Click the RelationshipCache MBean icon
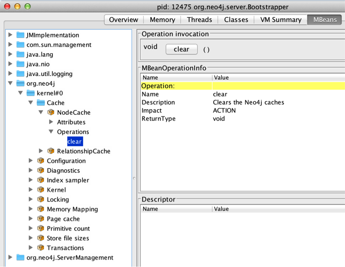This screenshot has width=345, height=267. (51, 151)
